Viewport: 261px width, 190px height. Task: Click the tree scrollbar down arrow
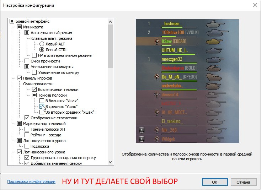pyautogui.click(x=110, y=162)
